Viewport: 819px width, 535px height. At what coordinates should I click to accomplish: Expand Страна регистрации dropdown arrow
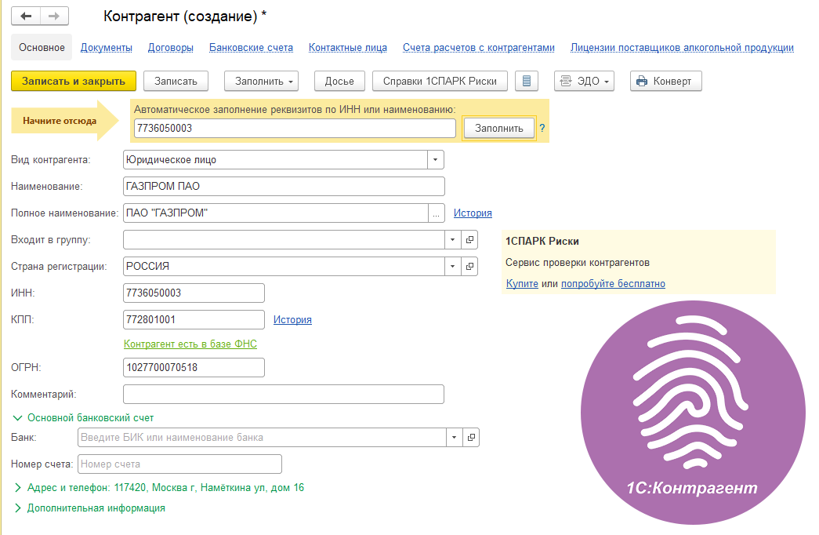coord(452,266)
